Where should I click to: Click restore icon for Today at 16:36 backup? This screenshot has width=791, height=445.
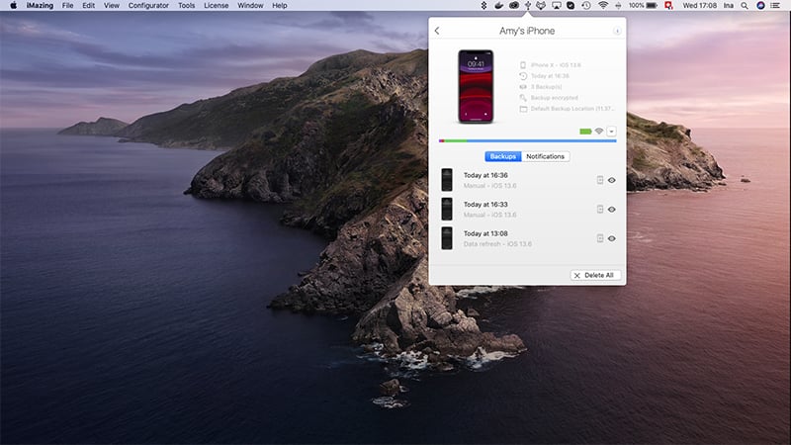(x=600, y=180)
